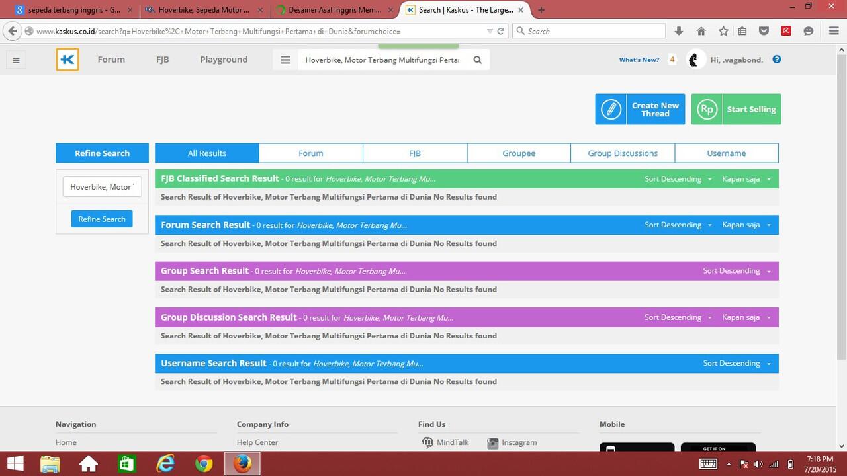Open Group Discussion Sort Descending dropdown
This screenshot has width=847, height=476.
(678, 317)
